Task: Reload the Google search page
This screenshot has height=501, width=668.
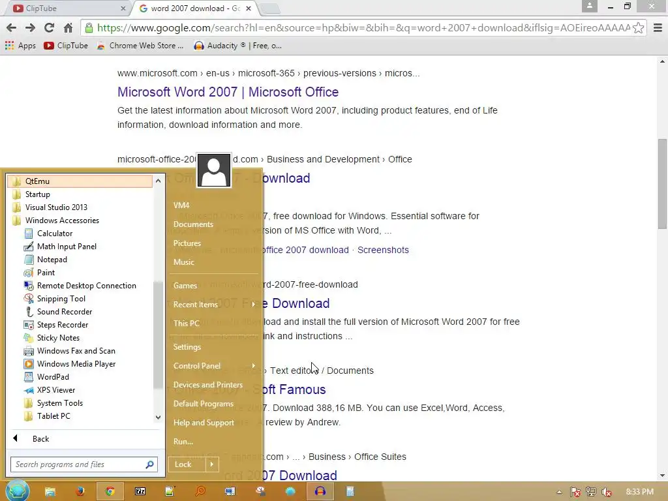Action: [49, 28]
